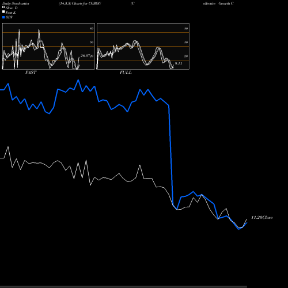Click the Fast K legend swatch
This screenshot has width=288, height=288.
point(3,12)
